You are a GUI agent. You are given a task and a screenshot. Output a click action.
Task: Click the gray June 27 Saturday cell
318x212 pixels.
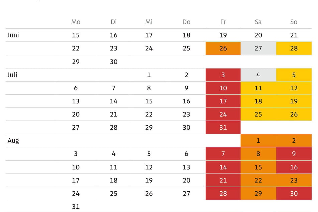258,48
